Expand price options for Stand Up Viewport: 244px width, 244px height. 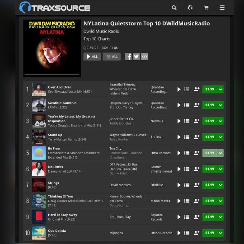click(221, 137)
